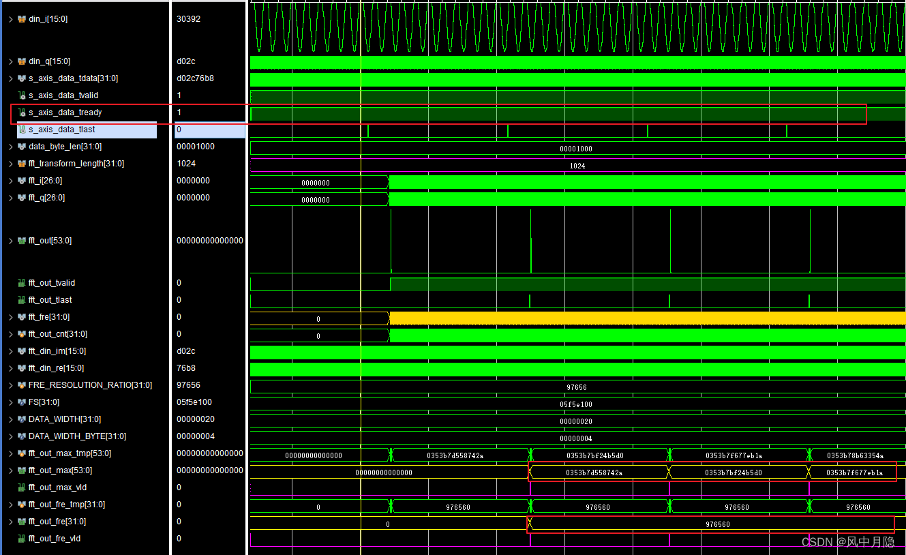Select the fft_out_fre_vld signal name

click(55, 539)
